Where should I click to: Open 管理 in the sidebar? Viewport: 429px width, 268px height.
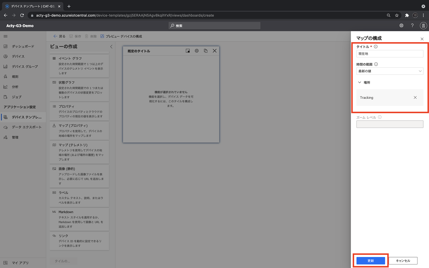click(x=23, y=137)
